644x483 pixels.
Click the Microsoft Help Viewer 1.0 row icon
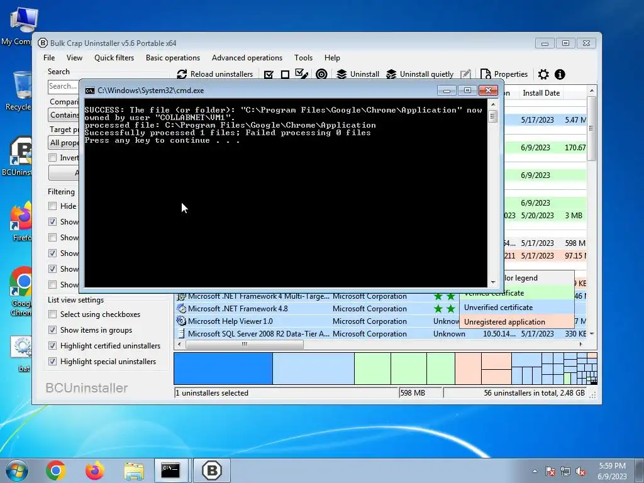[x=180, y=321]
